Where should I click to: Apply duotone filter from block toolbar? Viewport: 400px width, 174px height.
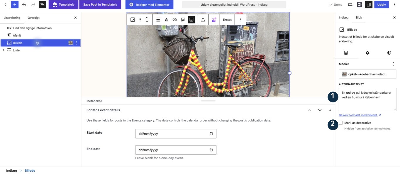[x=166, y=20]
